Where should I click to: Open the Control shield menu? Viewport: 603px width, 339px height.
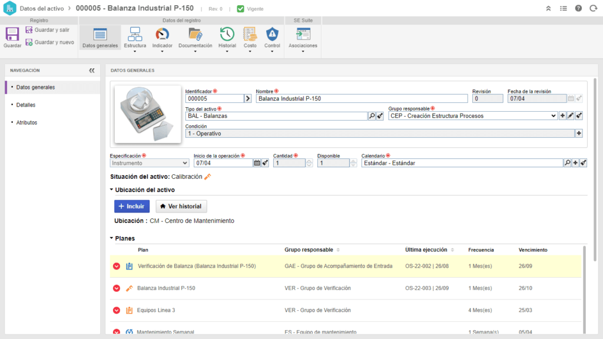[272, 38]
